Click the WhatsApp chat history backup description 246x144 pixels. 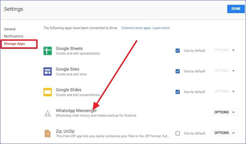[96, 116]
